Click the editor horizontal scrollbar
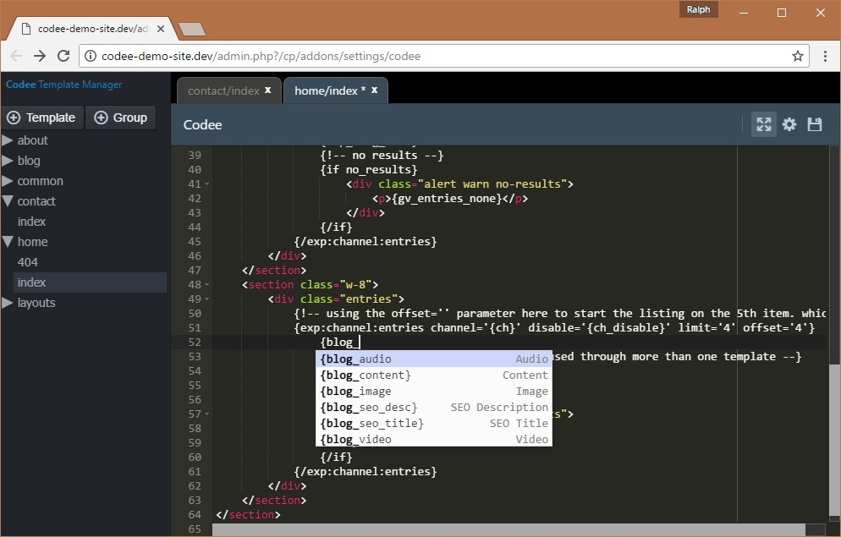This screenshot has width=841, height=537. click(509, 529)
